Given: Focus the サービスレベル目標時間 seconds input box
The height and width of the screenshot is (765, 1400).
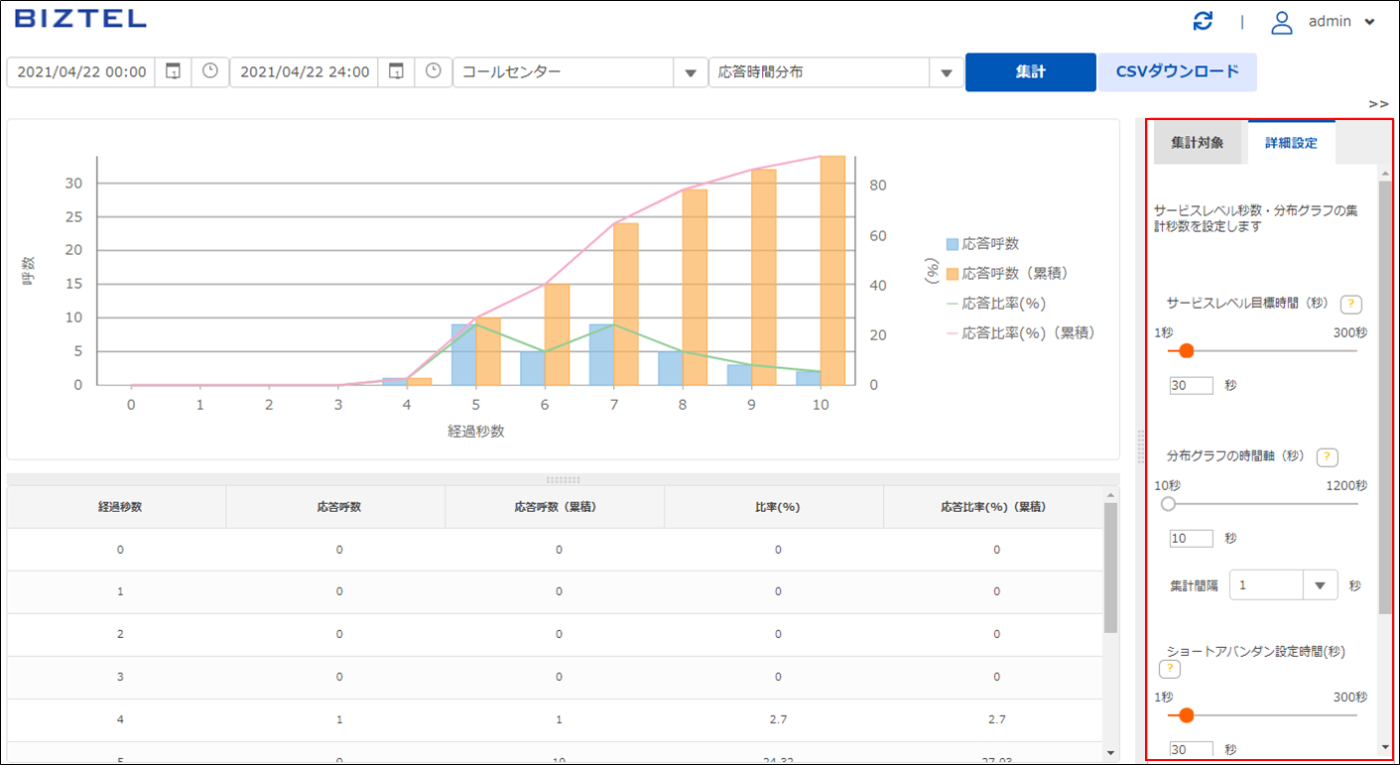Looking at the screenshot, I should pyautogui.click(x=1191, y=385).
